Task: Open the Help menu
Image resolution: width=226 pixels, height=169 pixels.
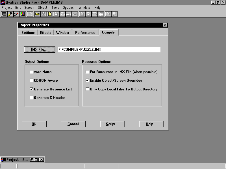Action: [x=97, y=8]
